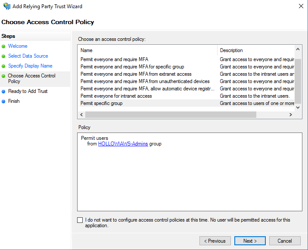Enable the do not configure policies checkbox
The width and height of the screenshot is (308, 250).
[x=80, y=220]
